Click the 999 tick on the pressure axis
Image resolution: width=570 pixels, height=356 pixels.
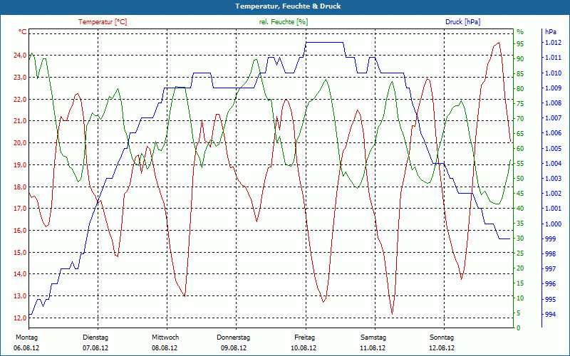point(550,239)
